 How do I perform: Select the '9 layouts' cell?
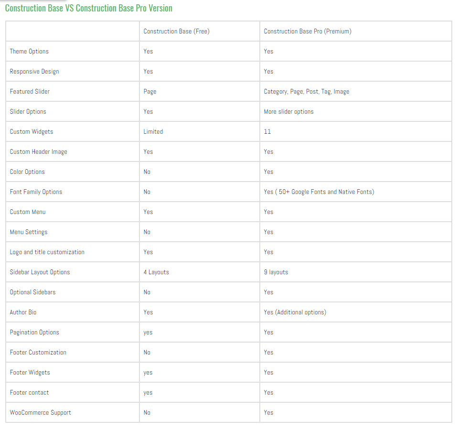tap(276, 272)
